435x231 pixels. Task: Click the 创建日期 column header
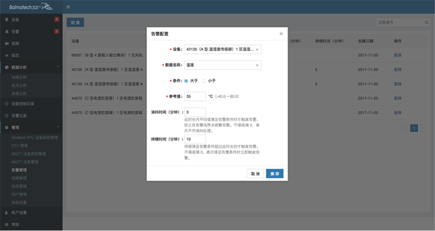click(x=365, y=41)
